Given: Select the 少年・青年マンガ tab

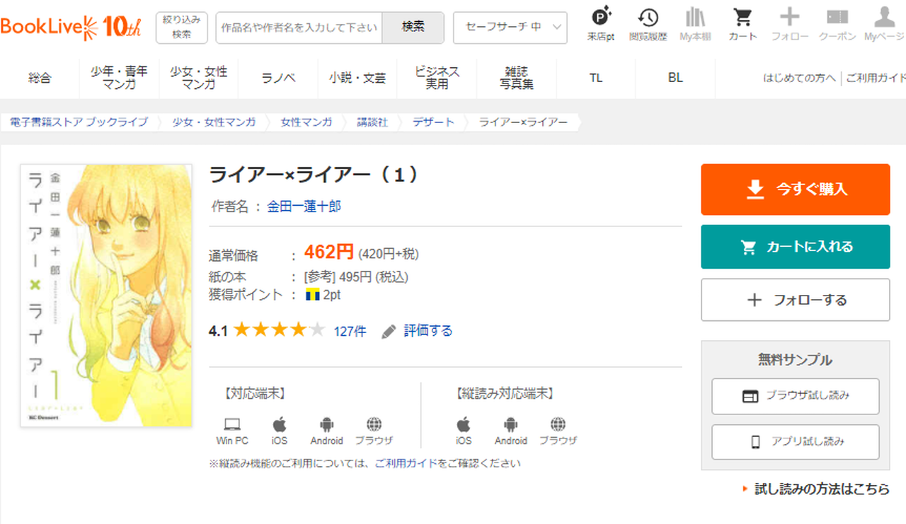Looking at the screenshot, I should (x=119, y=78).
